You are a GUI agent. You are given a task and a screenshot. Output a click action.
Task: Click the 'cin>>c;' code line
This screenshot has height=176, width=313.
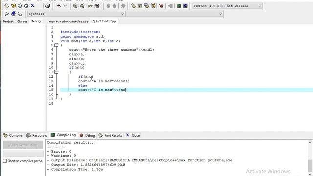77,63
